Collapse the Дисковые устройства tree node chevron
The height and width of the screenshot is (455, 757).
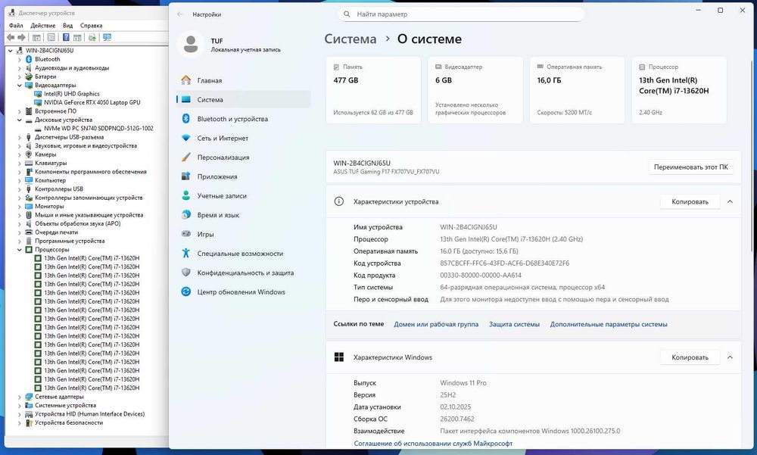(20, 120)
